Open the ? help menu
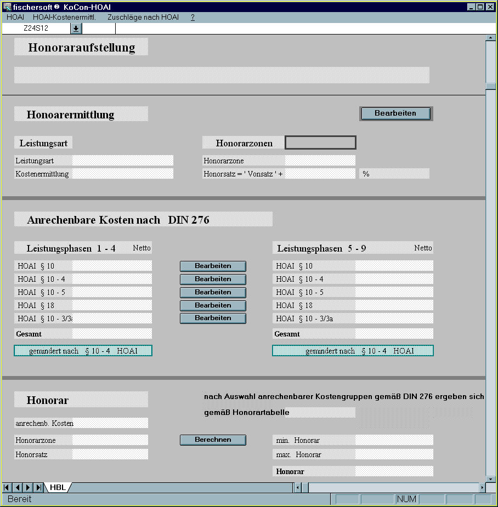 point(193,18)
